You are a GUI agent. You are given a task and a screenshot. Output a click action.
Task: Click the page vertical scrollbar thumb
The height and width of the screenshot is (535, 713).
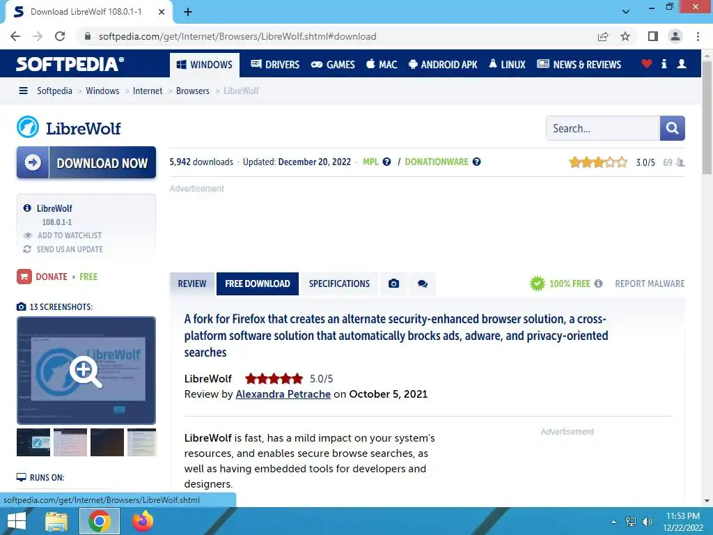707,117
